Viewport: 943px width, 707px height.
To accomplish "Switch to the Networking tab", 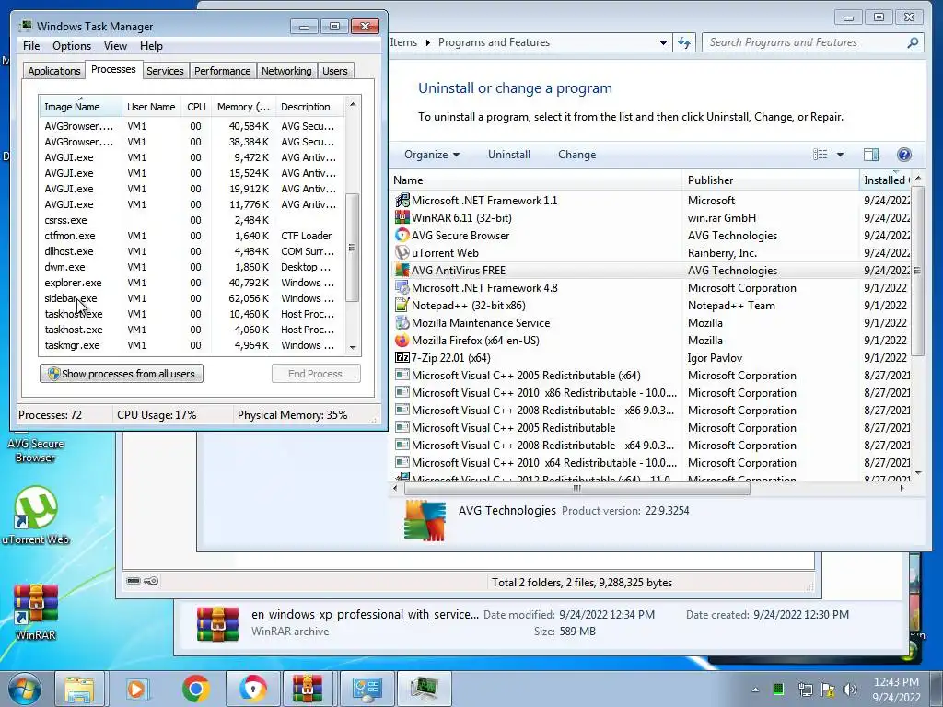I will (286, 71).
